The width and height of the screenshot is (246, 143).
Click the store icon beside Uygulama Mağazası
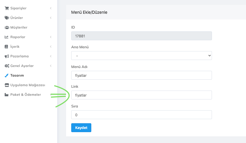click(x=7, y=85)
